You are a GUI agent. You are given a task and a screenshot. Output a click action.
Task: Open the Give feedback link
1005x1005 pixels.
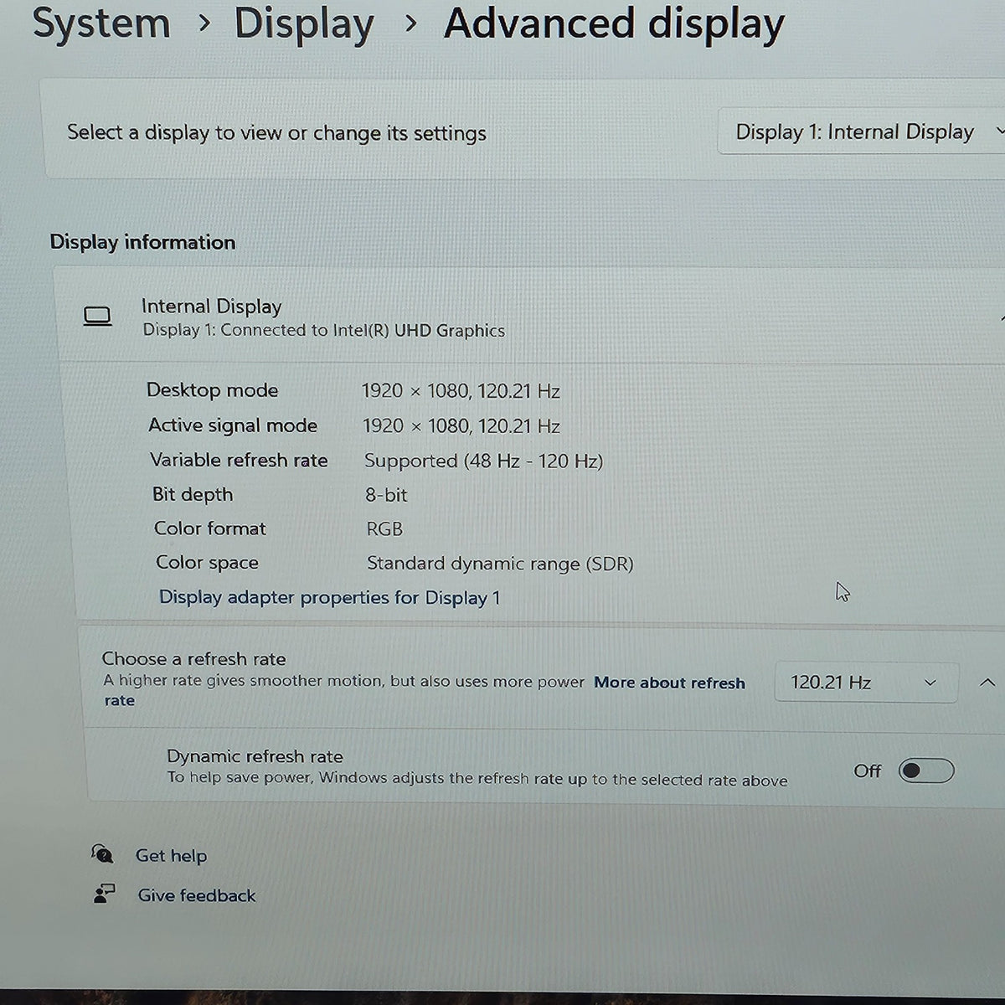pyautogui.click(x=197, y=895)
